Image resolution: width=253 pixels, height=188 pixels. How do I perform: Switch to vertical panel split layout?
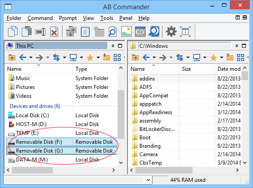tap(237, 18)
